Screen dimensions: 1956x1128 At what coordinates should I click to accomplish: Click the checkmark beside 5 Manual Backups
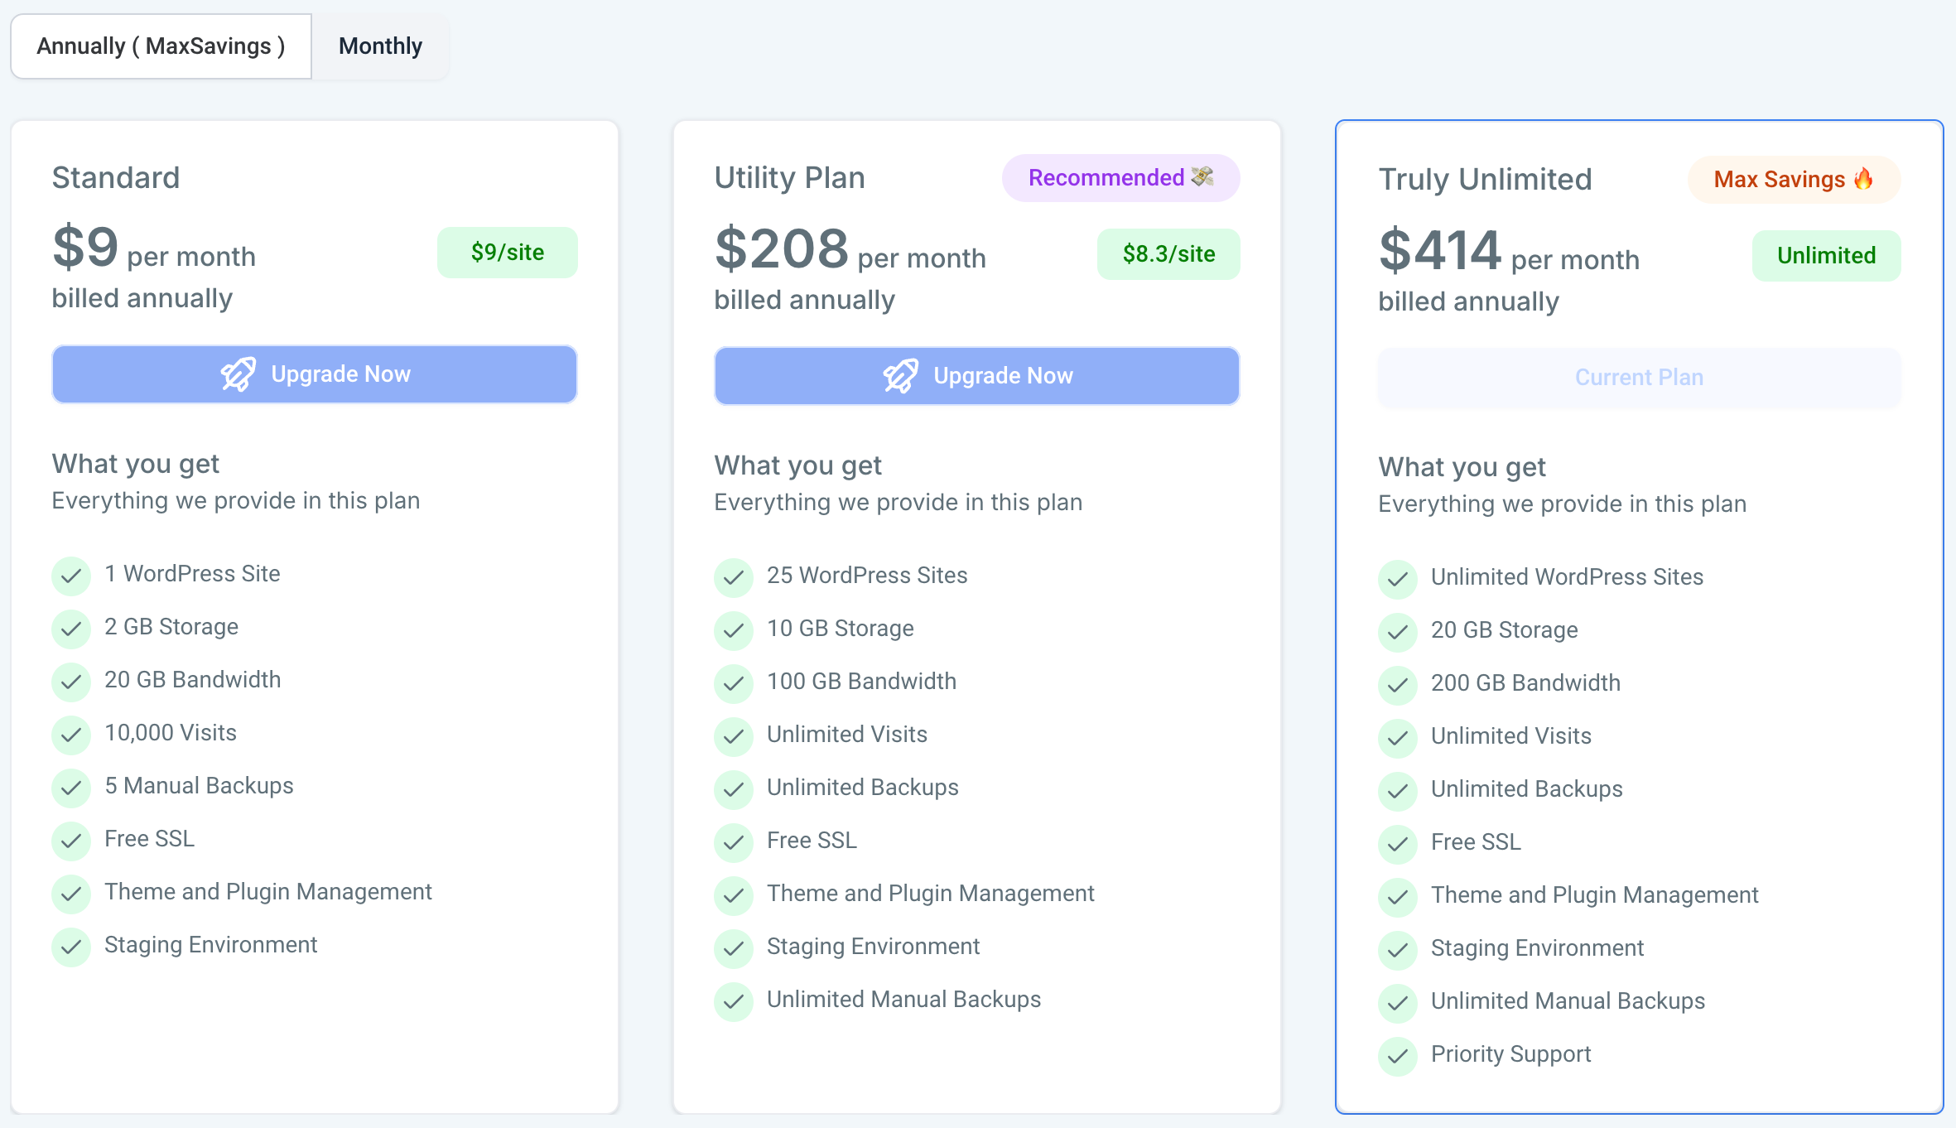tap(71, 788)
